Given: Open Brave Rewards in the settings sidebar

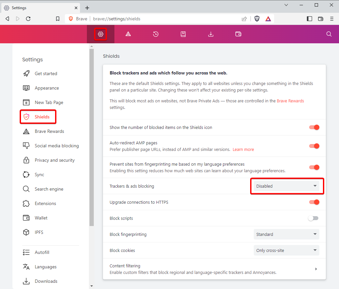Looking at the screenshot, I should pyautogui.click(x=49, y=131).
